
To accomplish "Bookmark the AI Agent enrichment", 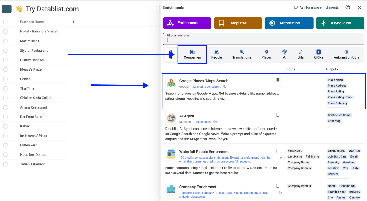I will (x=278, y=115).
